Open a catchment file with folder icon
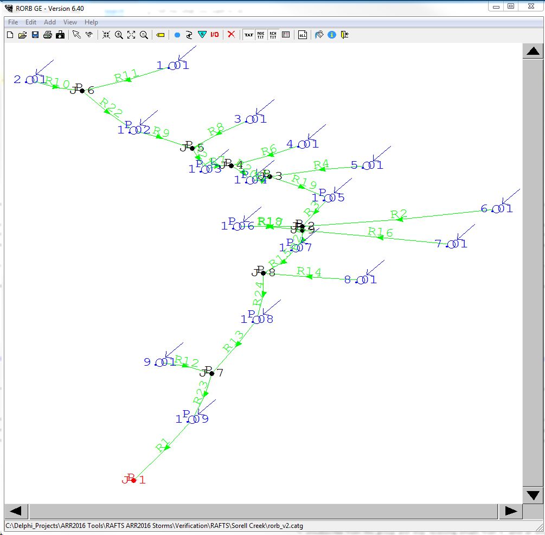The image size is (545, 535). (x=22, y=35)
